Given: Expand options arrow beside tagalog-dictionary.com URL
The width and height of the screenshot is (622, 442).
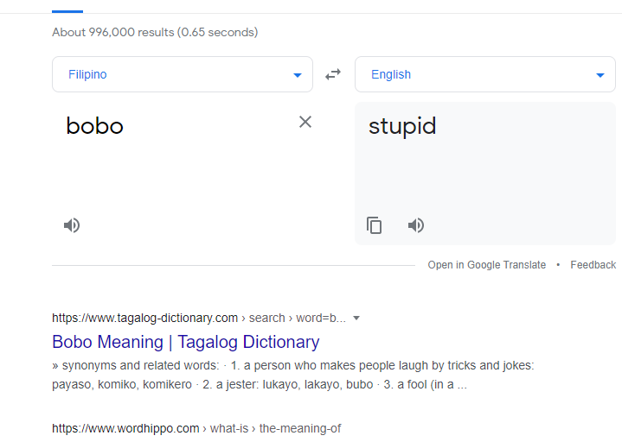Looking at the screenshot, I should pyautogui.click(x=356, y=318).
